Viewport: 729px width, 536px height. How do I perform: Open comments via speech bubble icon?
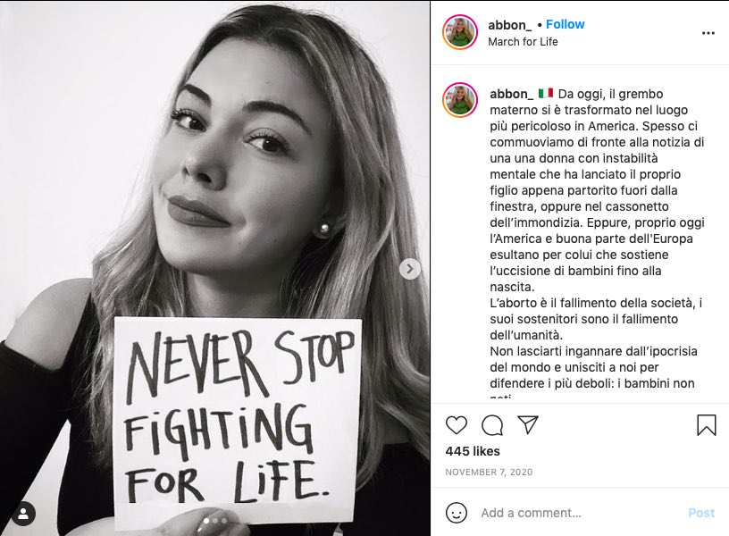(492, 425)
